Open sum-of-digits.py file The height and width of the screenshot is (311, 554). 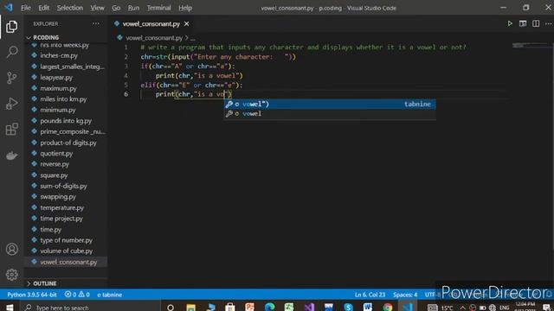[x=63, y=186]
